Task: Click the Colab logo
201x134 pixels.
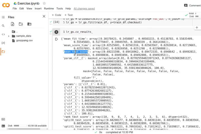Action: pyautogui.click(x=6, y=5)
